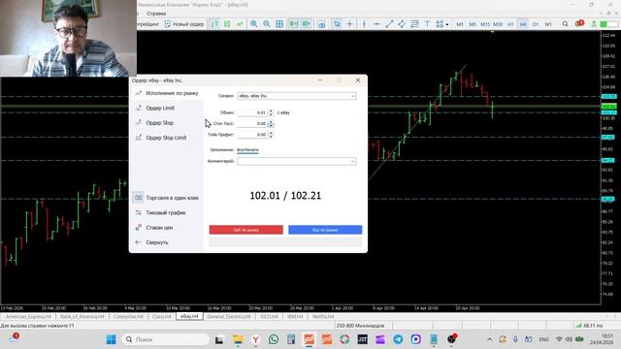Open the Bank_of_America,H4 chart tab
The image size is (621, 349).
(82, 317)
